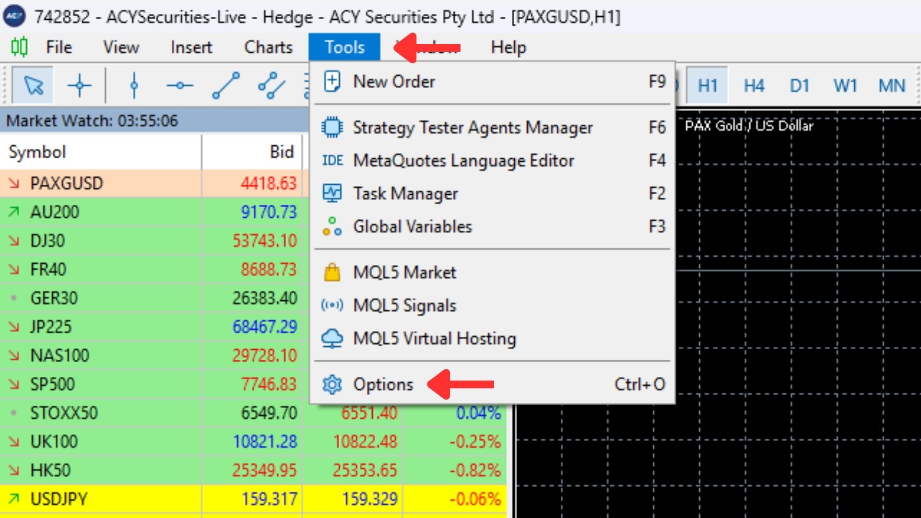Click the Options gear icon
Screen dimensions: 921x518
tap(332, 385)
